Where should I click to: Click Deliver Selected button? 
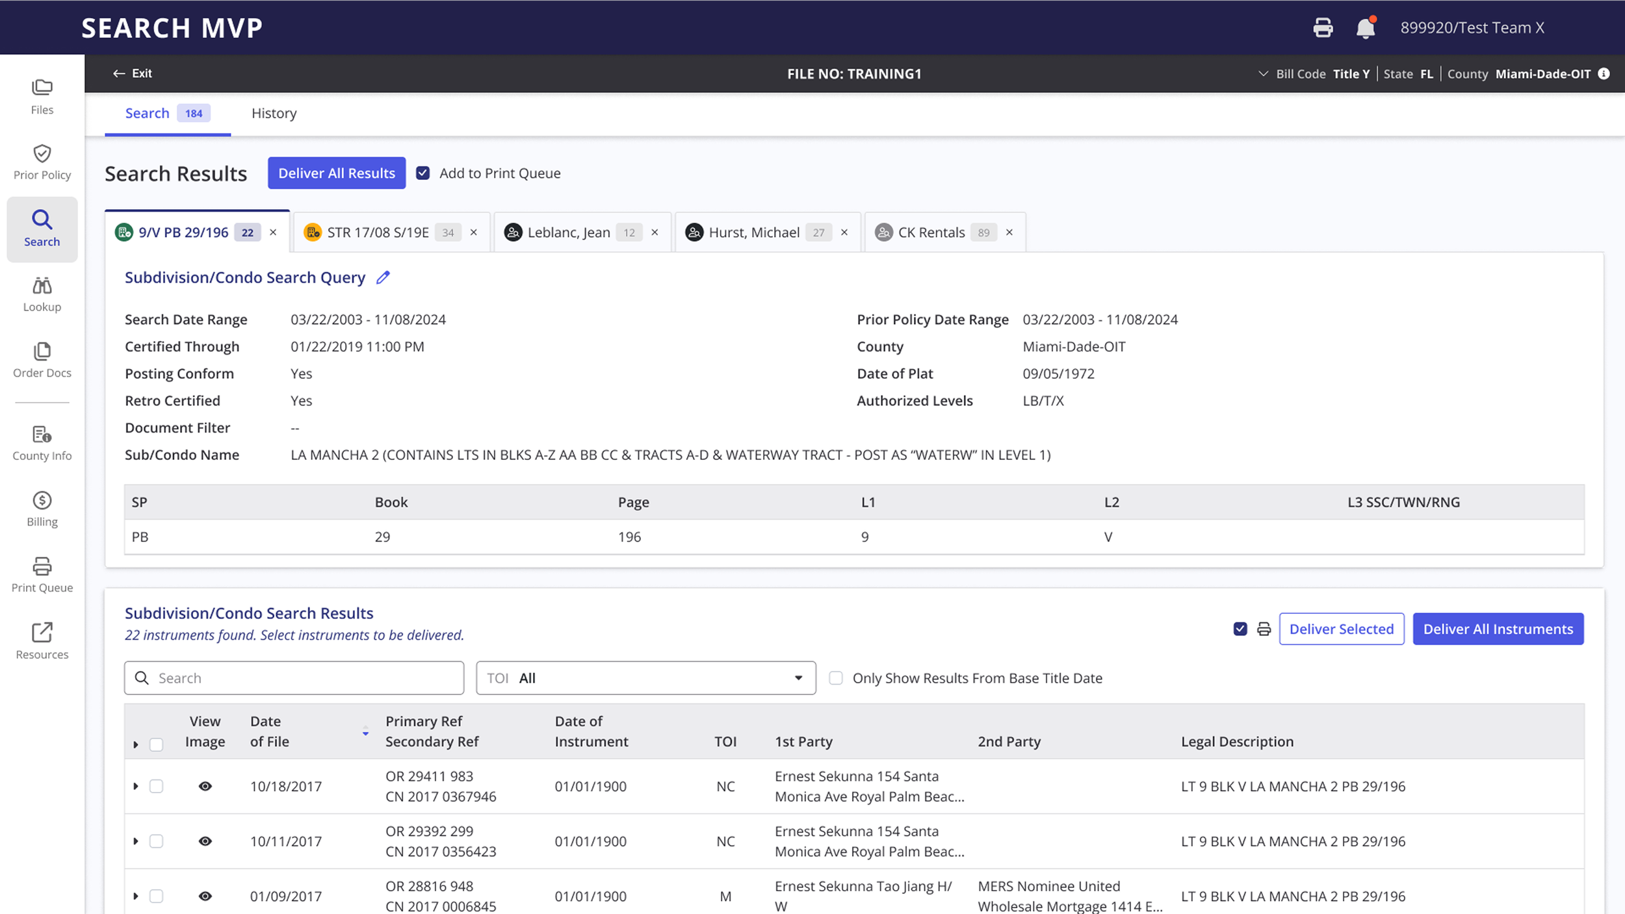click(x=1341, y=629)
